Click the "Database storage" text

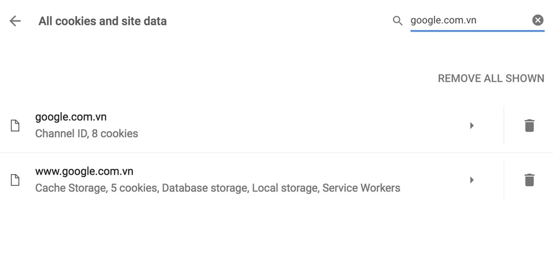click(205, 188)
